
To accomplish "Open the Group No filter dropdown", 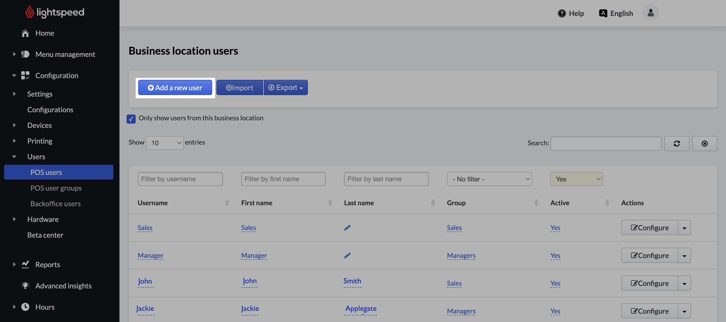I will pyautogui.click(x=489, y=179).
